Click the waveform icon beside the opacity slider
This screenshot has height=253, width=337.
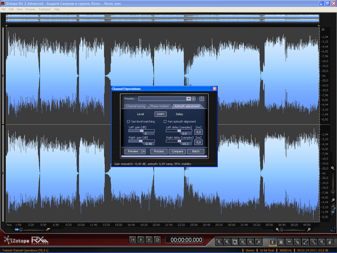(x=17, y=230)
